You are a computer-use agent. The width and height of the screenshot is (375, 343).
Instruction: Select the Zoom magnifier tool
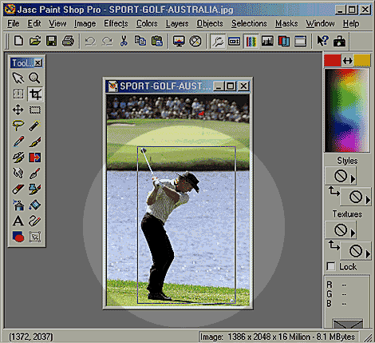click(34, 78)
